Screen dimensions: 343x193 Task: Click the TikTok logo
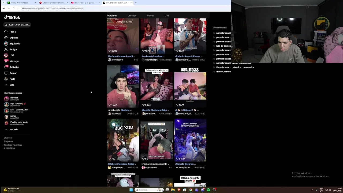(12, 17)
